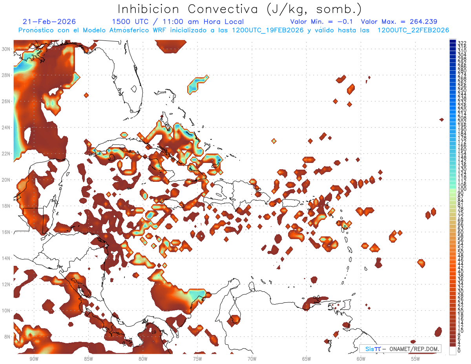
Task: Click the colorbar value label "202"
Action: click(462, 122)
